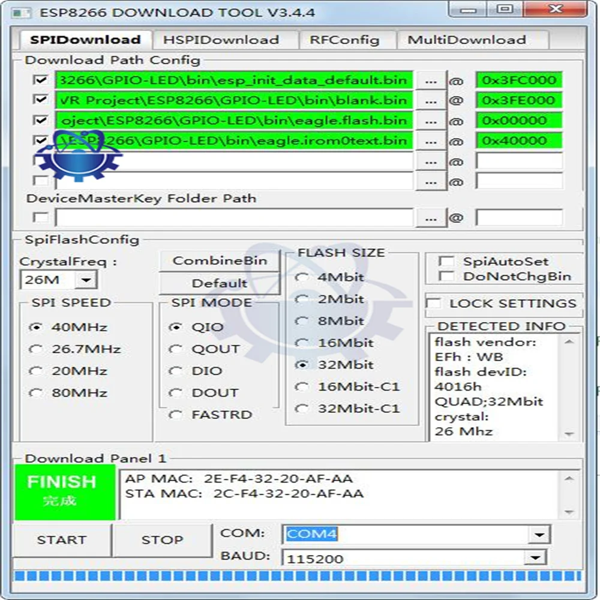Click the blank.bin file path field
Viewport: 600px width, 600px height.
(x=234, y=100)
